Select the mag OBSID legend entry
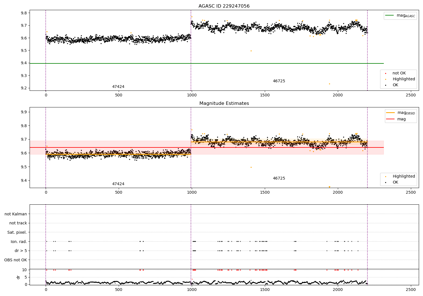423x296 pixels. pyautogui.click(x=401, y=113)
